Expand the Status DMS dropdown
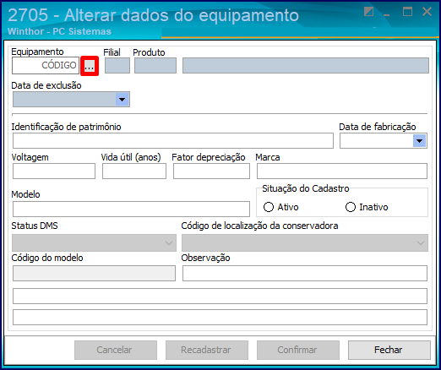This screenshot has width=441, height=370. tap(94, 243)
